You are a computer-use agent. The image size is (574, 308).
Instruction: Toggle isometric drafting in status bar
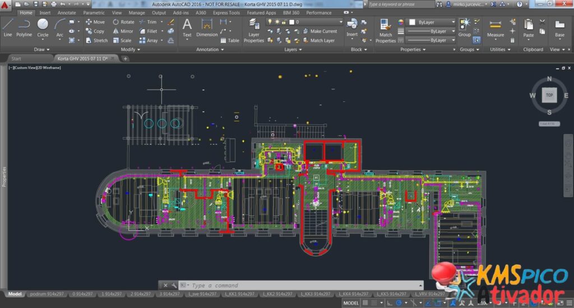pyautogui.click(x=413, y=303)
